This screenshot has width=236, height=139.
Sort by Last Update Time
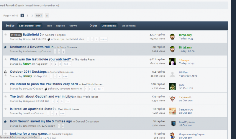pos(30,26)
